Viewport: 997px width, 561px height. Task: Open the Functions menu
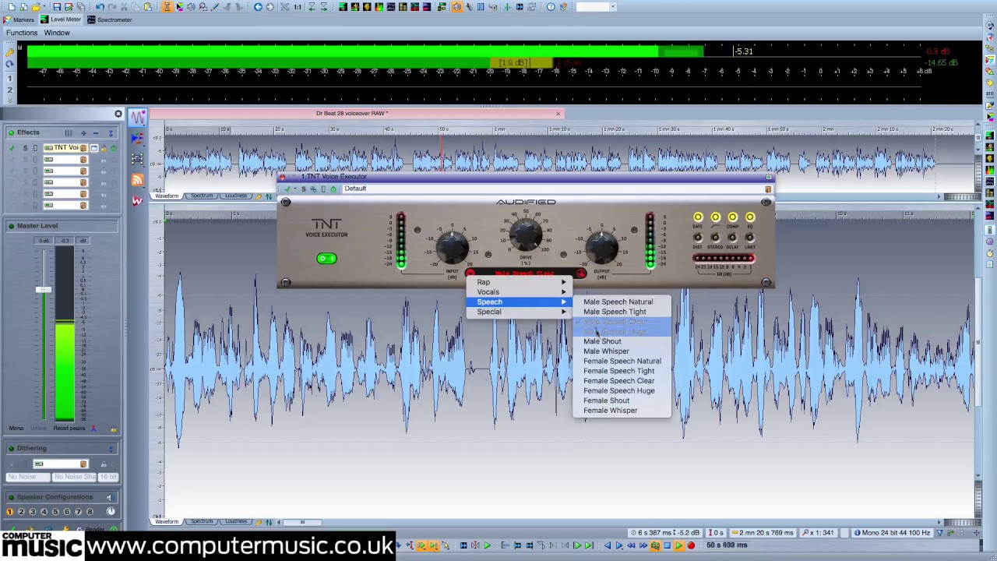point(22,33)
